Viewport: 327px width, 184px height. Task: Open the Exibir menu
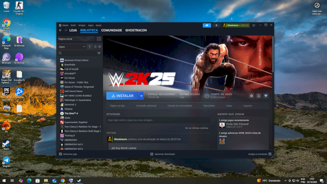coord(73,25)
